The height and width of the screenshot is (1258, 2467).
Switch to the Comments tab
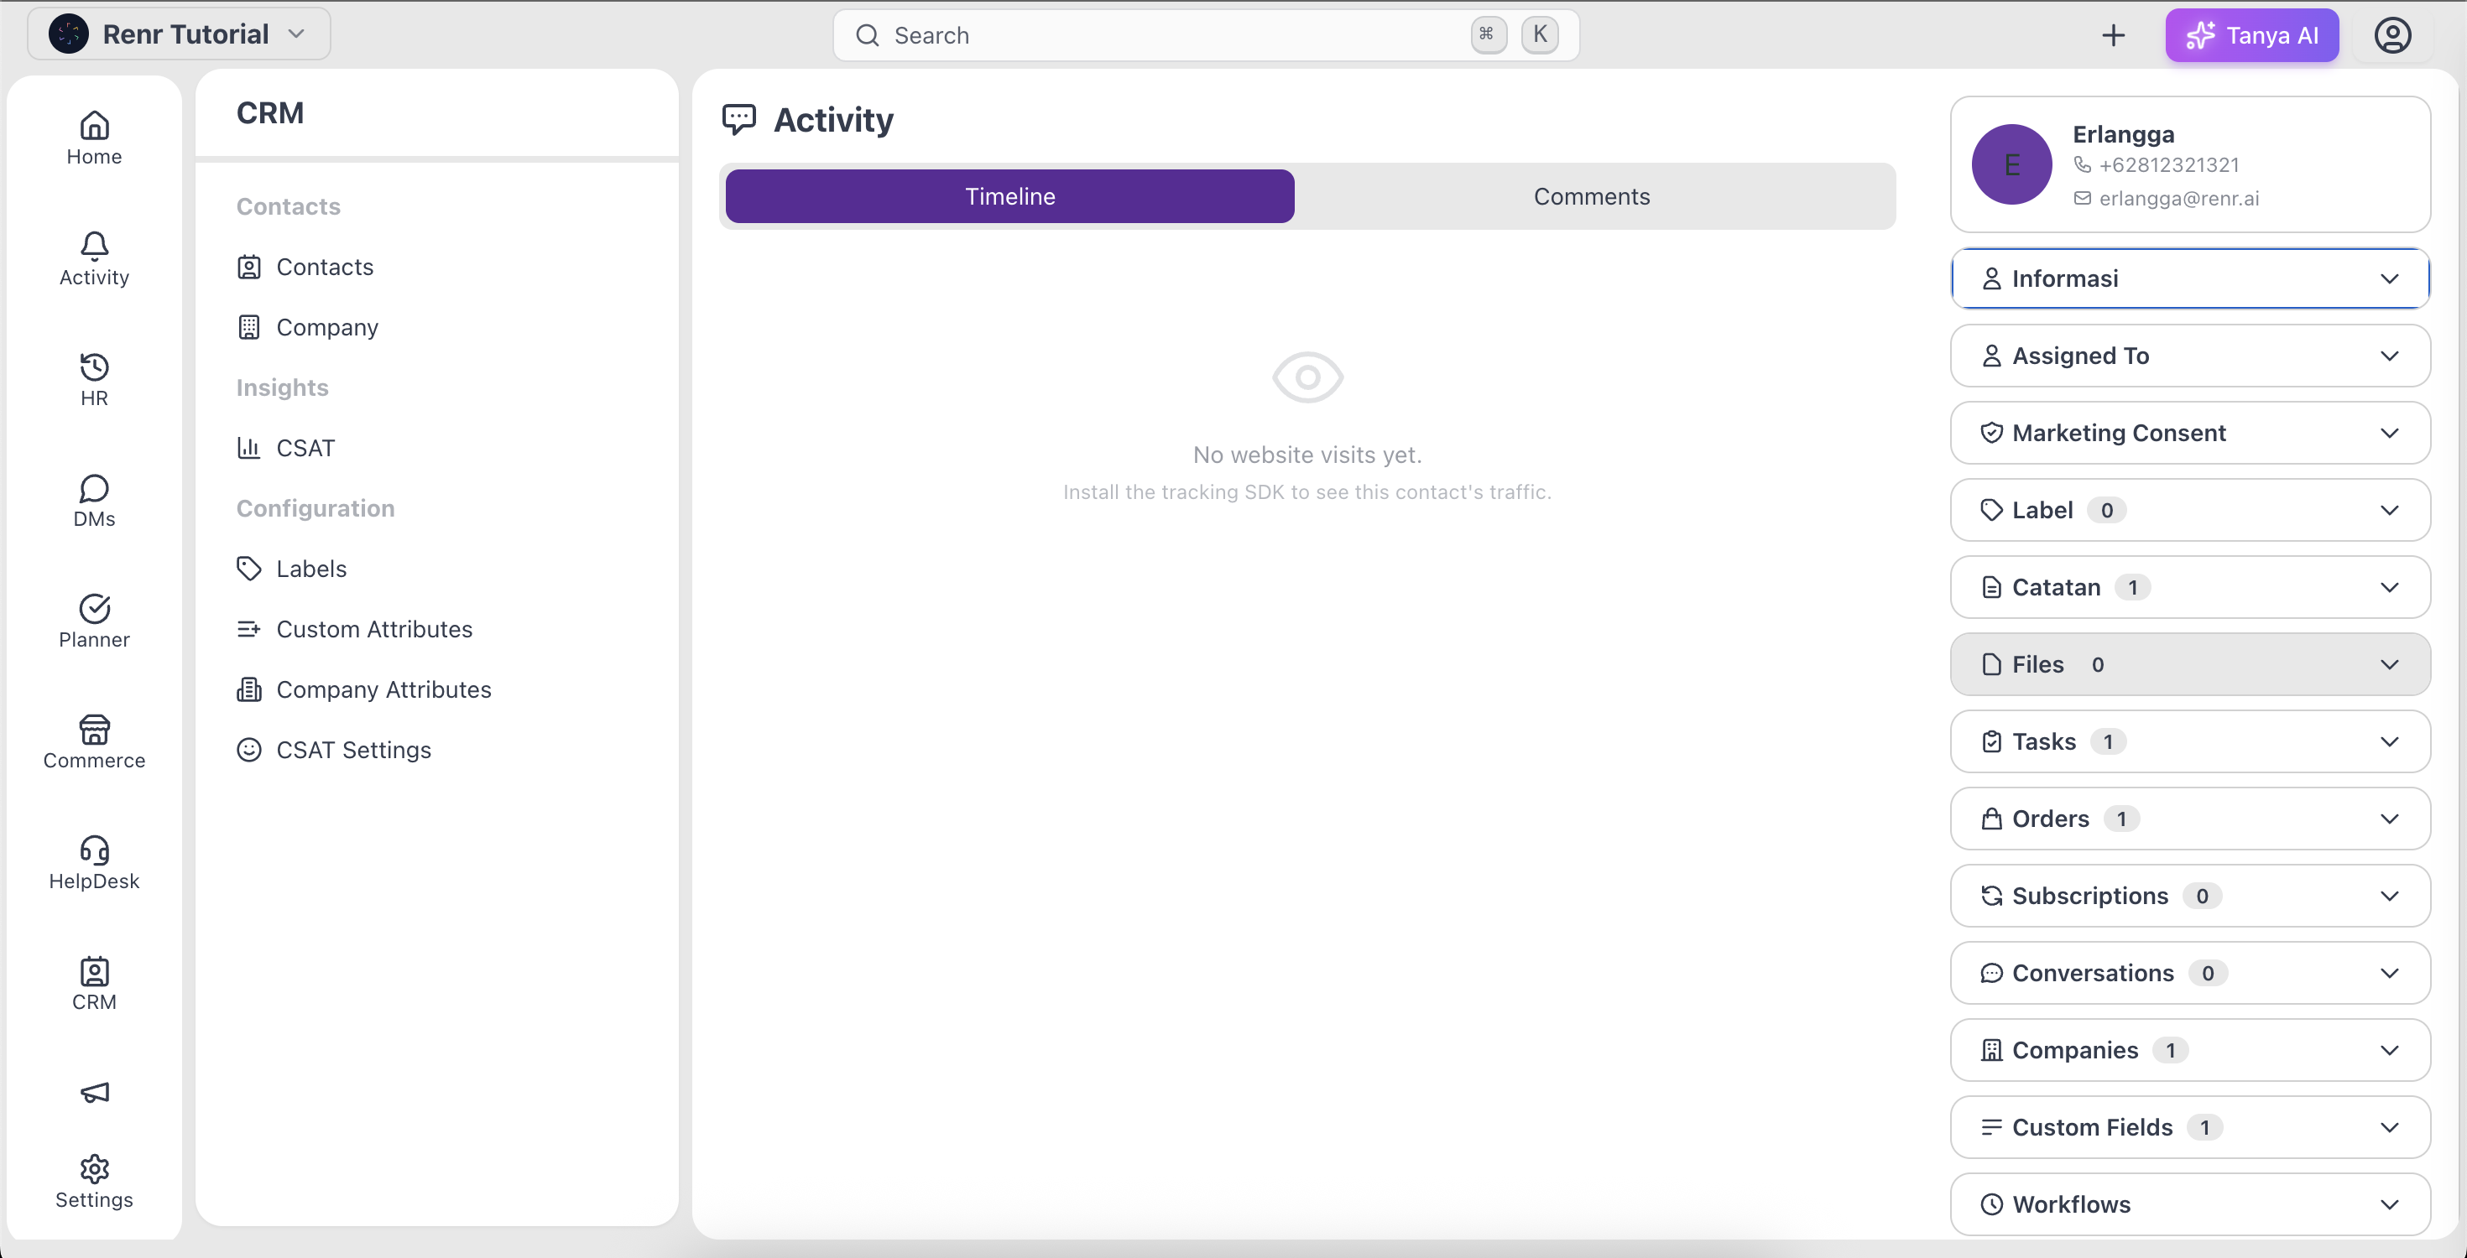1592,196
